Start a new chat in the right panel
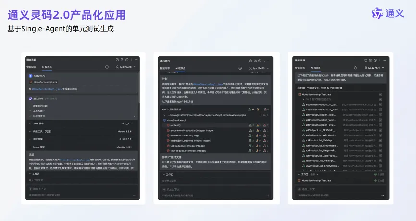416x221 pixels. click(x=370, y=61)
